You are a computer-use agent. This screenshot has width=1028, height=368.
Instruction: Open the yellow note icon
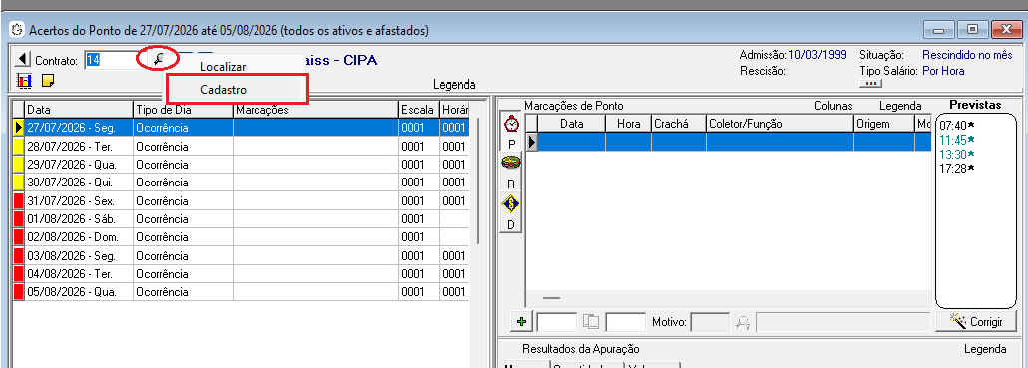[48, 80]
